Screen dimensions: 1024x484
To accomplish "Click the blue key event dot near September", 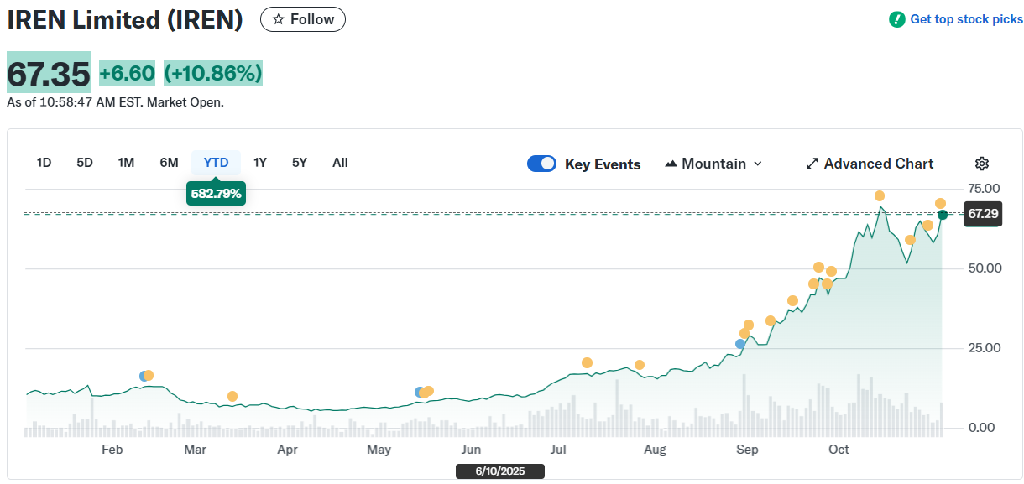I will coord(739,344).
